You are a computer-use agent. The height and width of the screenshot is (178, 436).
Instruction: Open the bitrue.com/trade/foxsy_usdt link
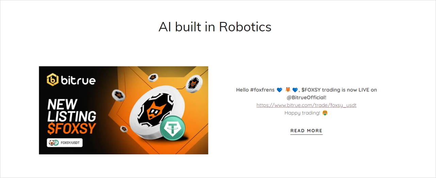coord(306,105)
